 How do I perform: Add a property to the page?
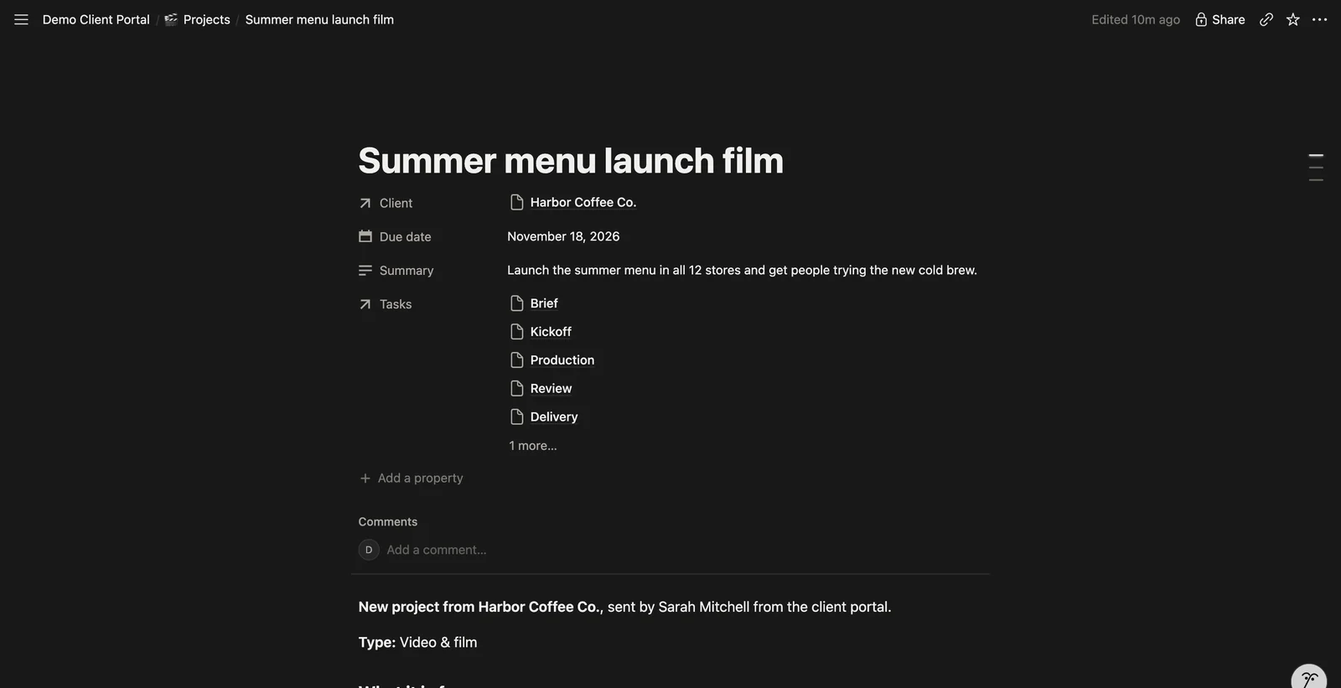411,478
